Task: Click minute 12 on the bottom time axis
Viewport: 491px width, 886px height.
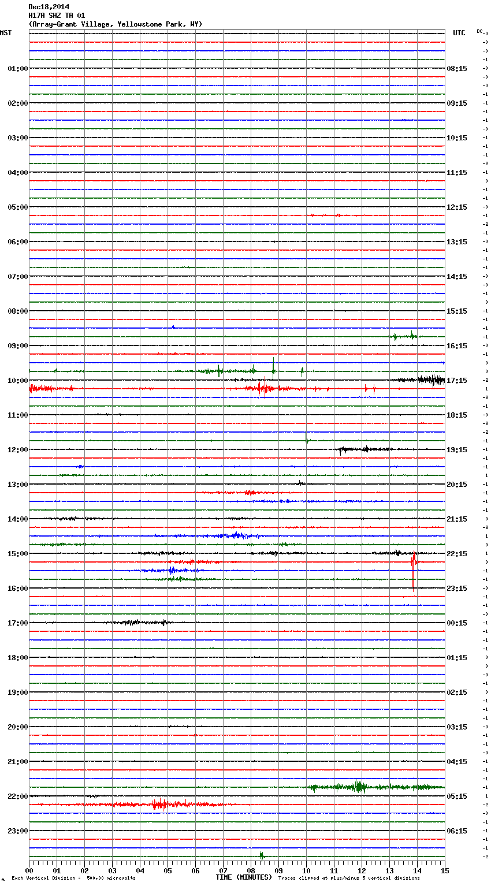Action: click(362, 870)
